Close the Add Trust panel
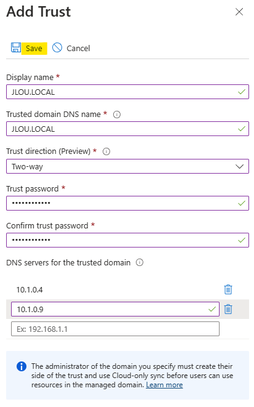The height and width of the screenshot is (407, 254). 239,12
